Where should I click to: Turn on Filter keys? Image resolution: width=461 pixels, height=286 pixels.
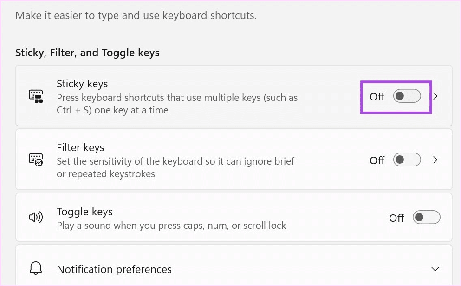pyautogui.click(x=406, y=160)
